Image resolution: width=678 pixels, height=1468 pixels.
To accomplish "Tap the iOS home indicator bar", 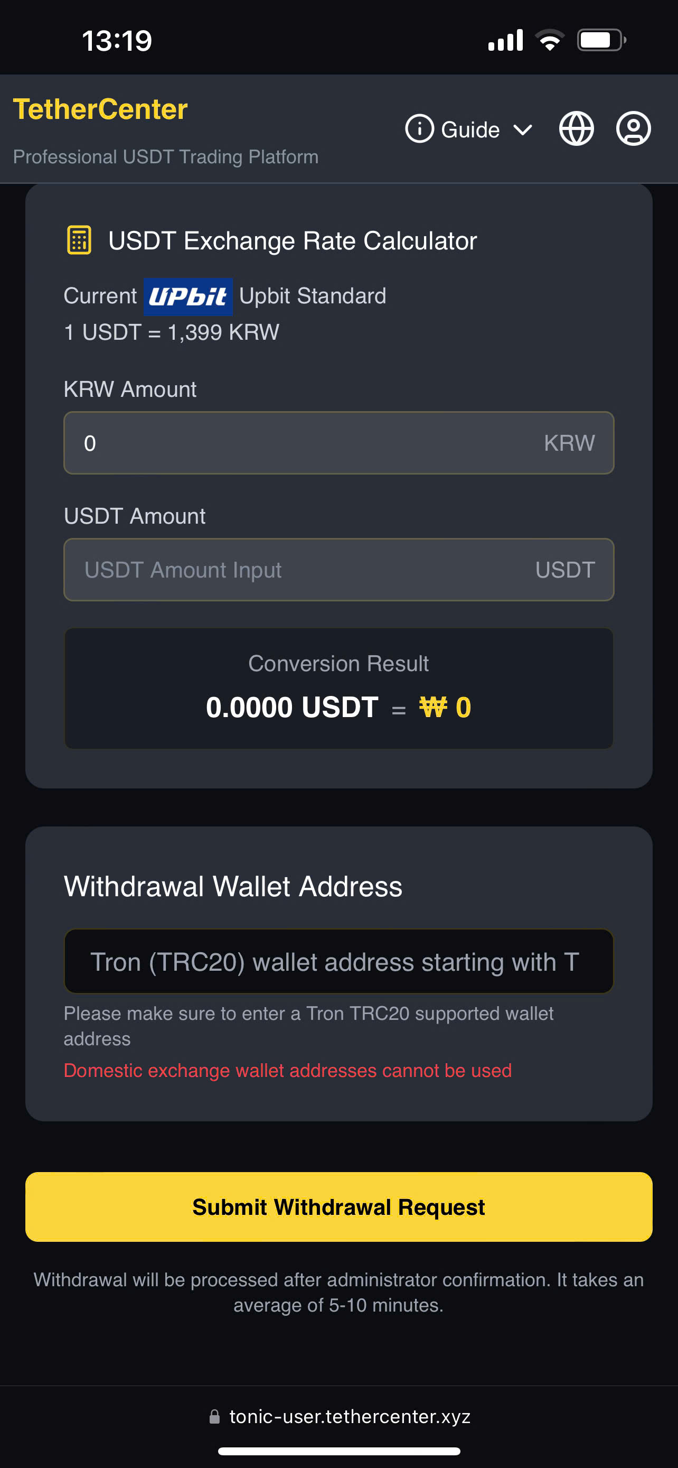I will pyautogui.click(x=338, y=1451).
